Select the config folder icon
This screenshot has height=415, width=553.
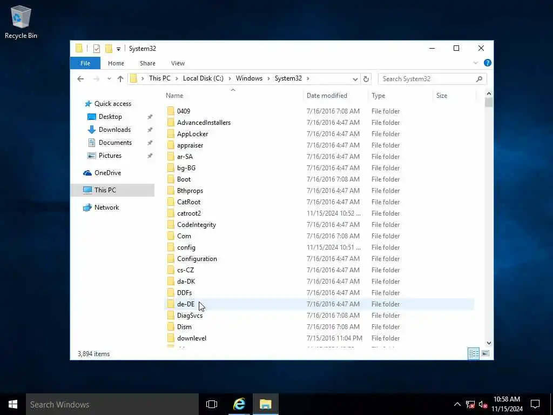point(171,247)
